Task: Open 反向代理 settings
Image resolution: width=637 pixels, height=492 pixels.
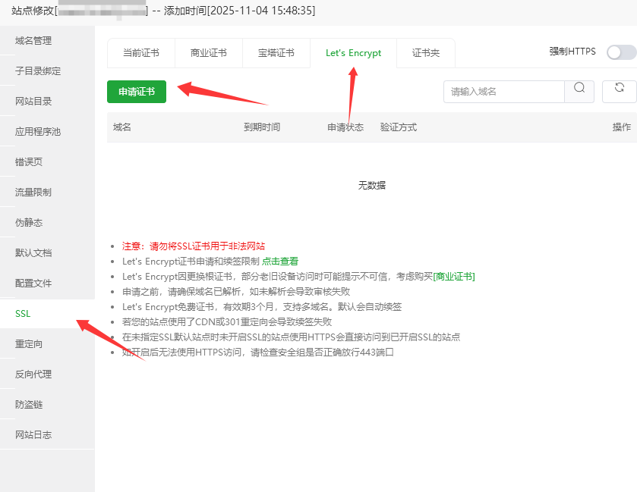Action: pos(33,374)
